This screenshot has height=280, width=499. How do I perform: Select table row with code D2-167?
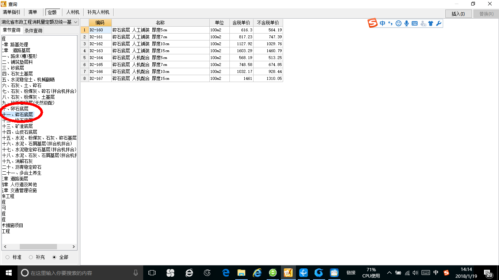(x=182, y=78)
